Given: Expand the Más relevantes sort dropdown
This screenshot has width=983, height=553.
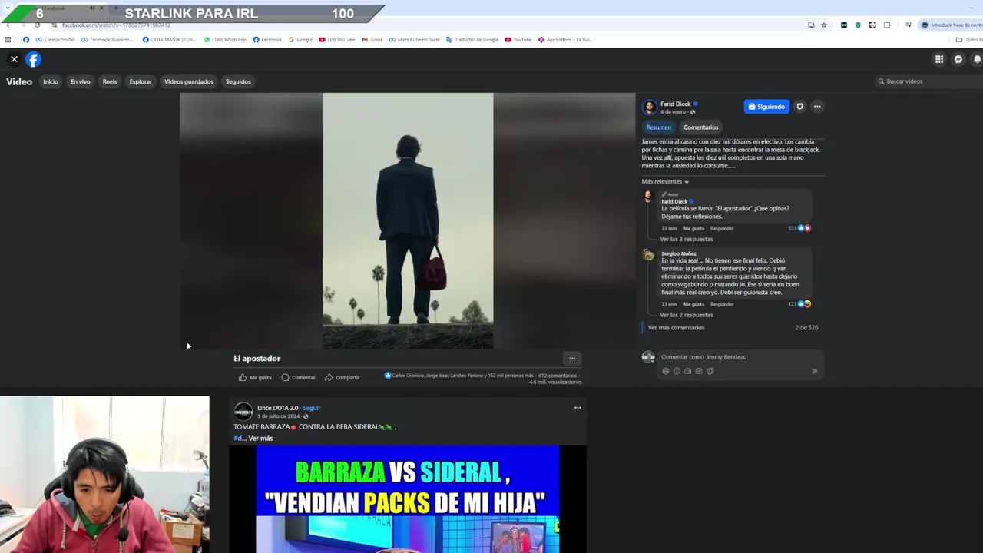Looking at the screenshot, I should 665,182.
